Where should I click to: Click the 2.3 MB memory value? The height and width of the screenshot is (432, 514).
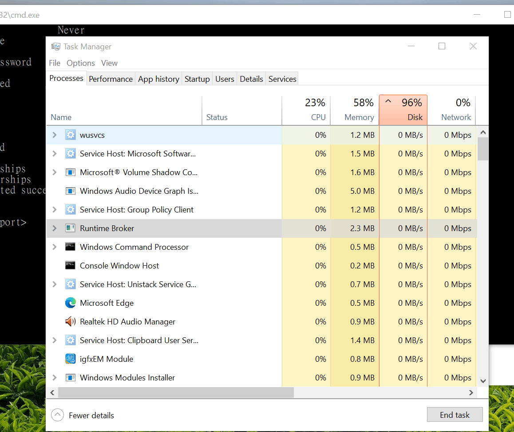tap(362, 228)
